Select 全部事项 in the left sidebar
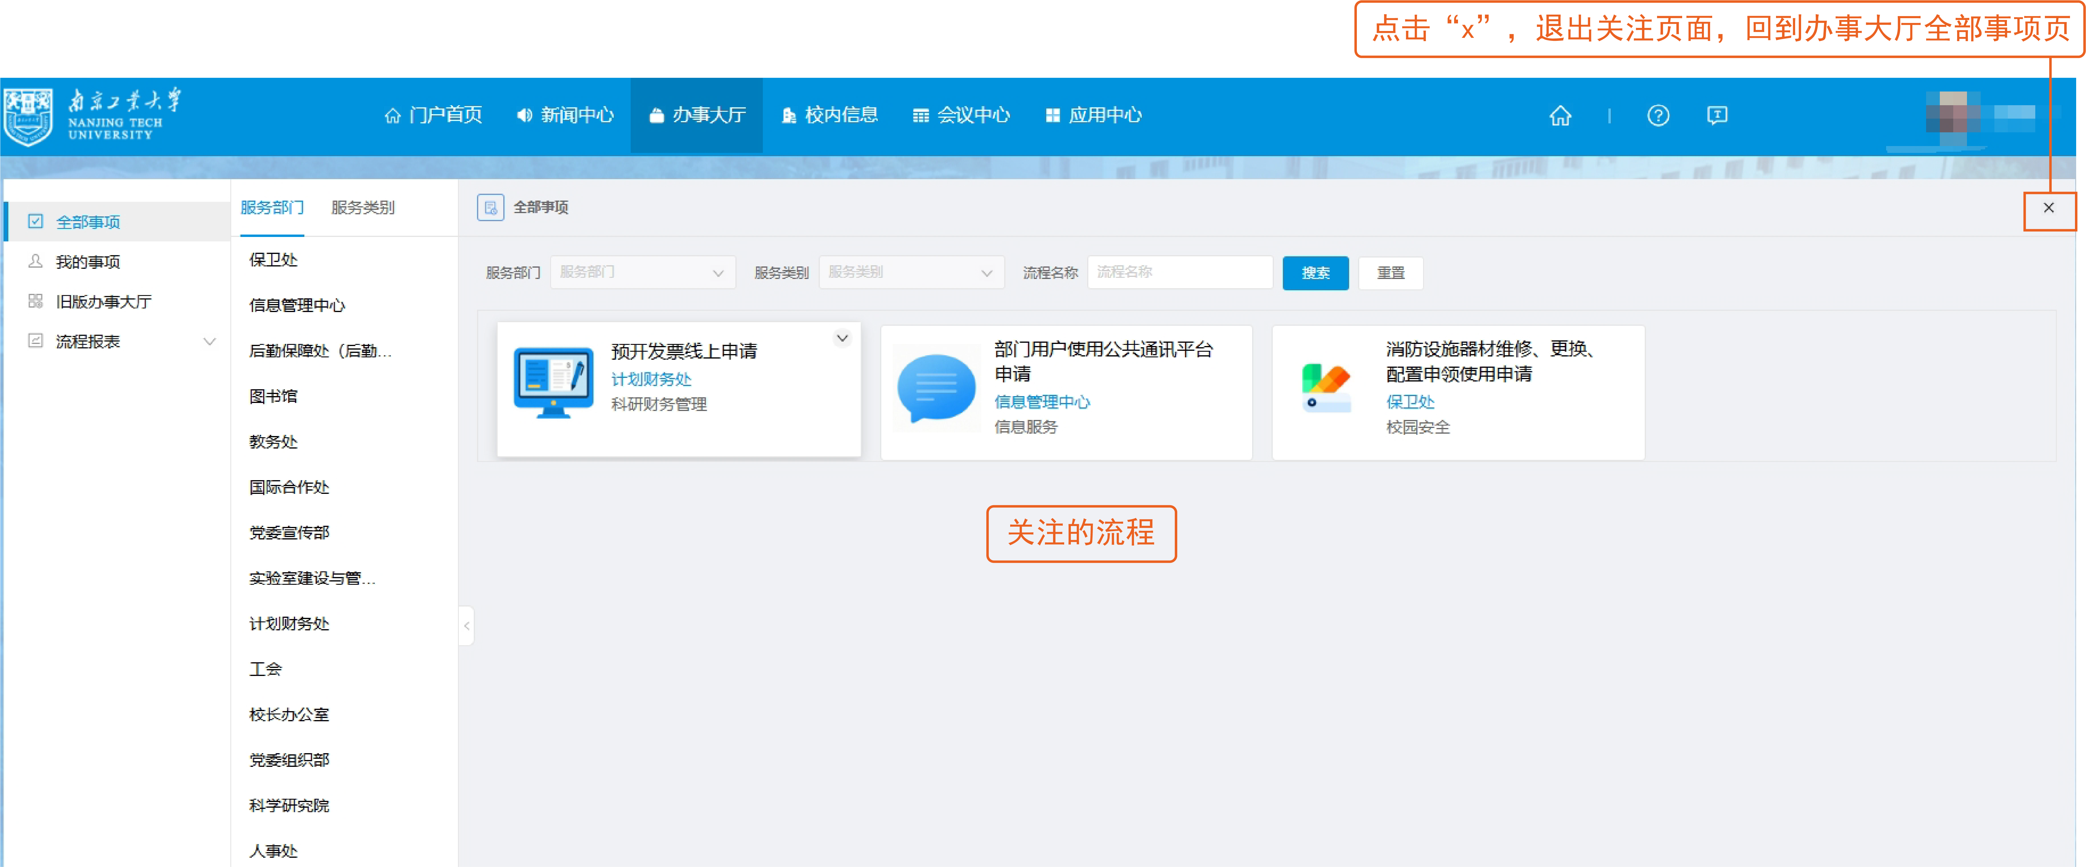The image size is (2086, 867). pyautogui.click(x=117, y=222)
